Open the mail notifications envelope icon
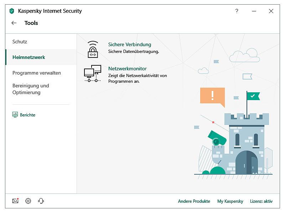 [15, 201]
